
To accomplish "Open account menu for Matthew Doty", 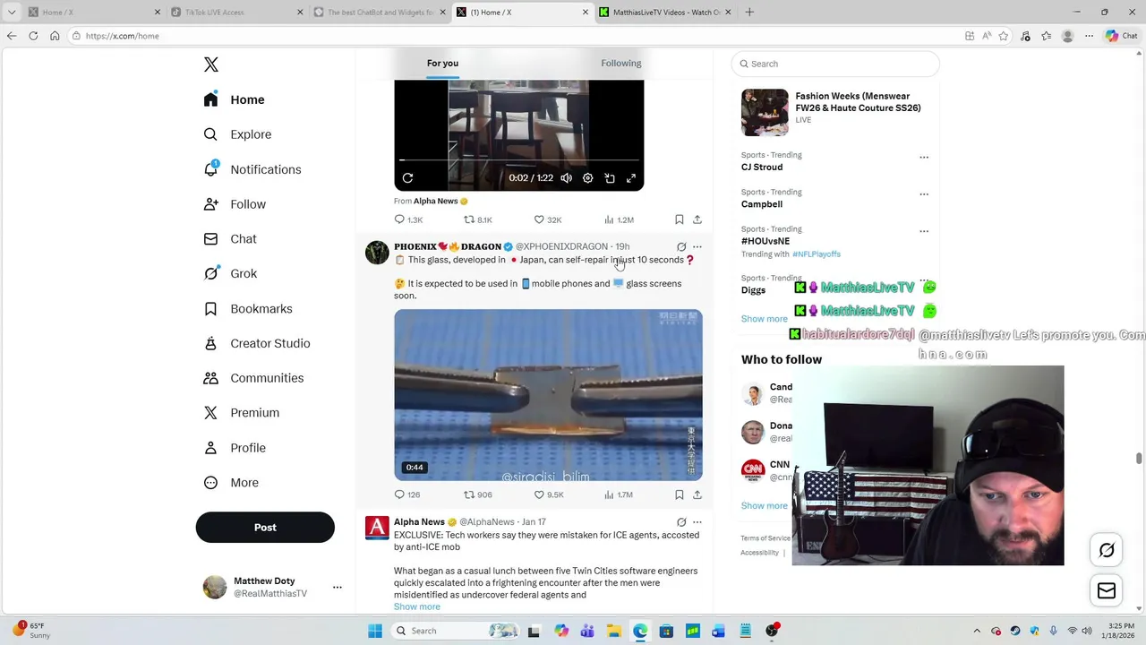I will pyautogui.click(x=272, y=587).
